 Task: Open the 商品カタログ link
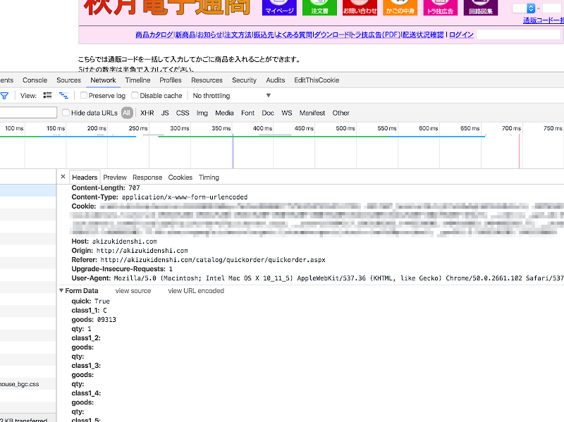[154, 35]
